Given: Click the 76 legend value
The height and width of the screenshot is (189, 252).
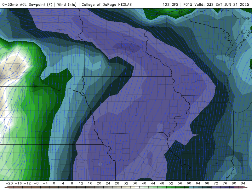Looking at the screenshot, I should [225, 183].
